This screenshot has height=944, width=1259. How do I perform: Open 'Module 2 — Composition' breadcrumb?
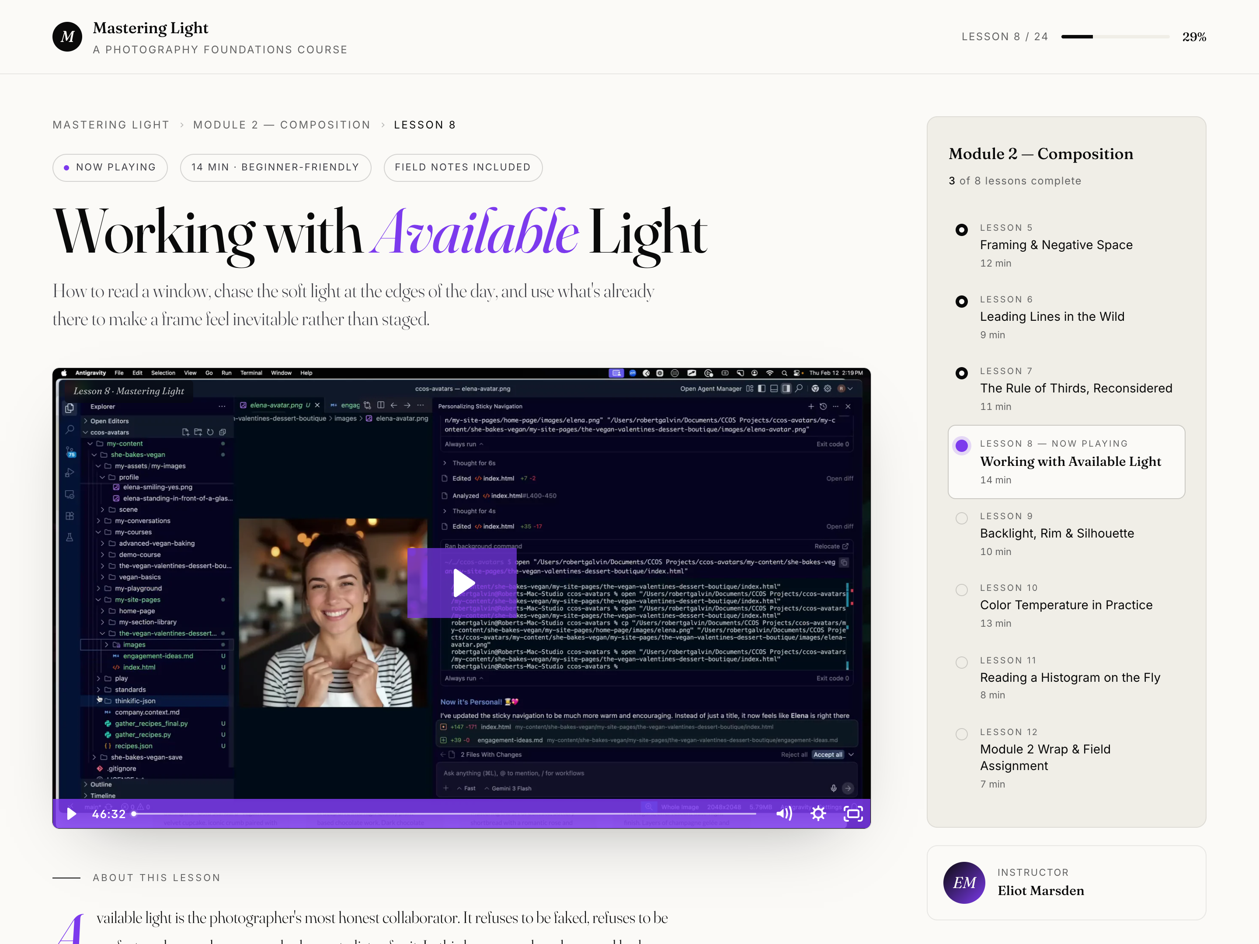282,125
